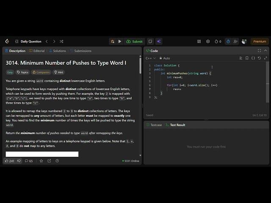Expand editor with diagonal arrows icon
271x203 pixels.
265,58
